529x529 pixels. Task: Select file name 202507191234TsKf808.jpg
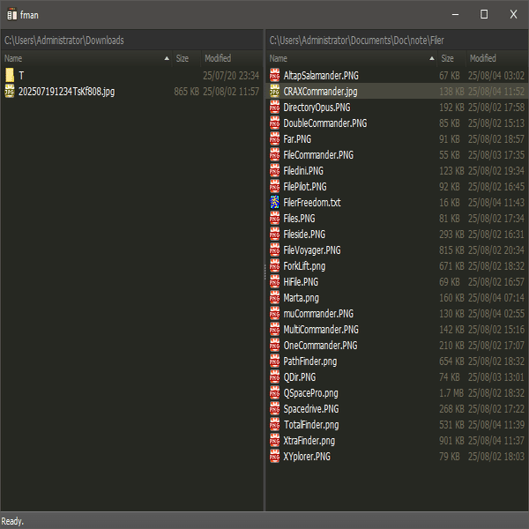pos(66,92)
